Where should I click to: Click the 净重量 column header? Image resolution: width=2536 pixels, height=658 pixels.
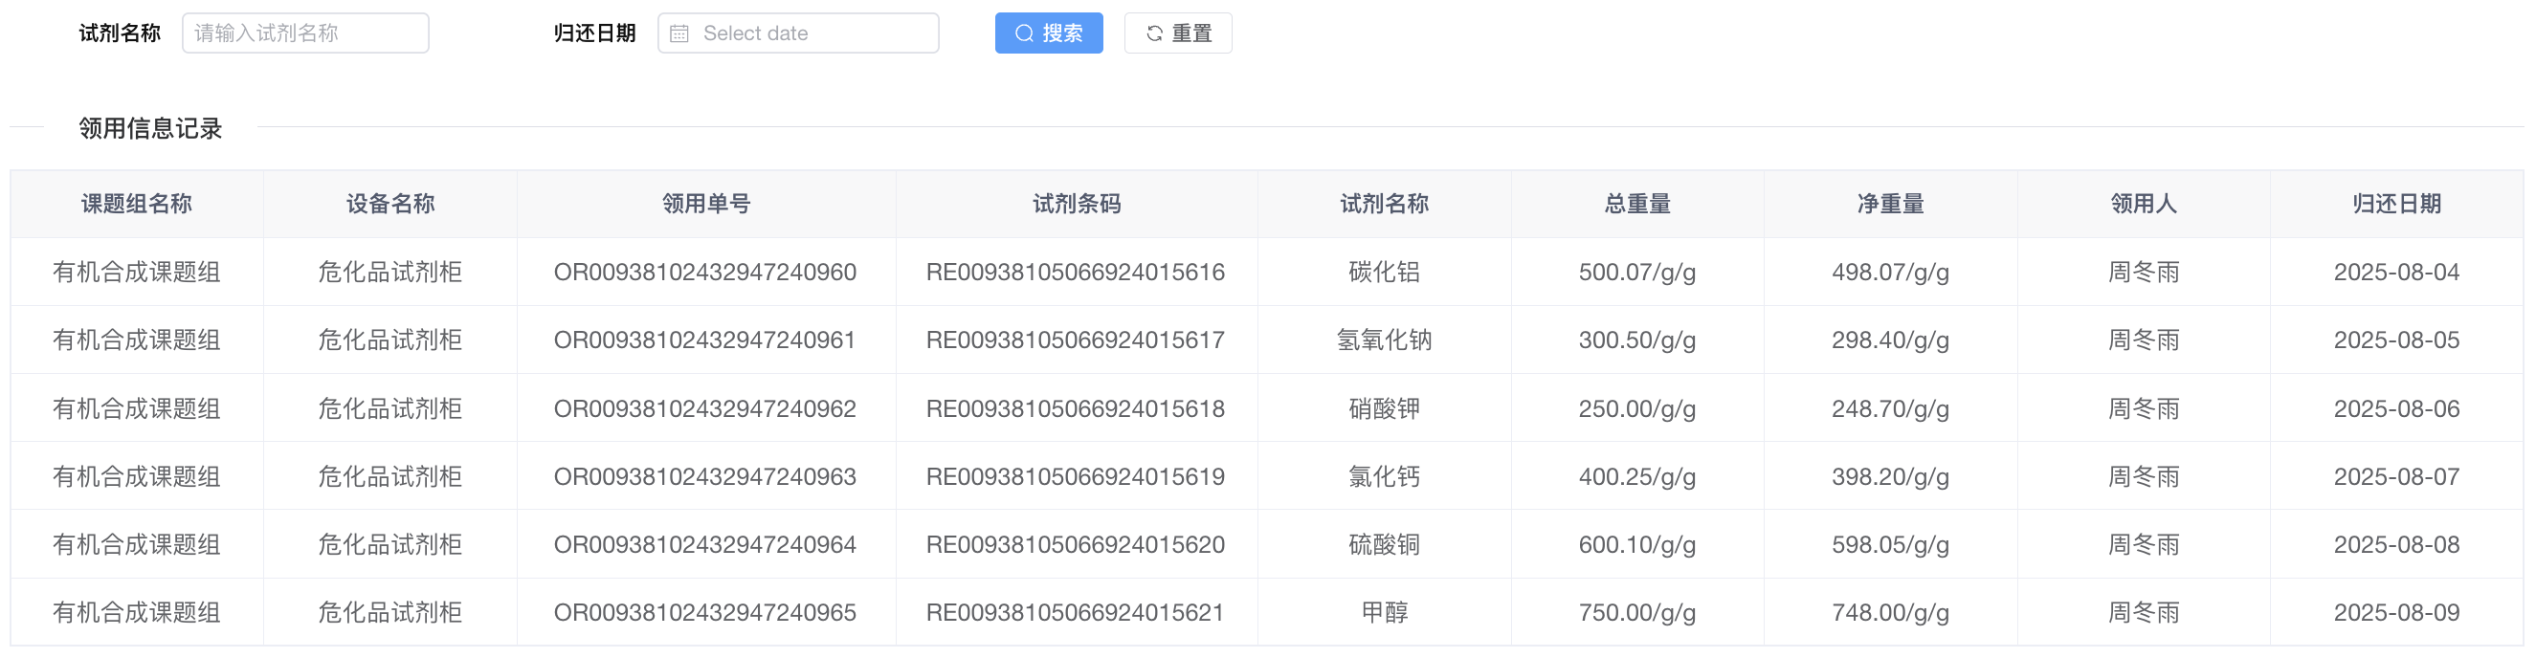1890,204
